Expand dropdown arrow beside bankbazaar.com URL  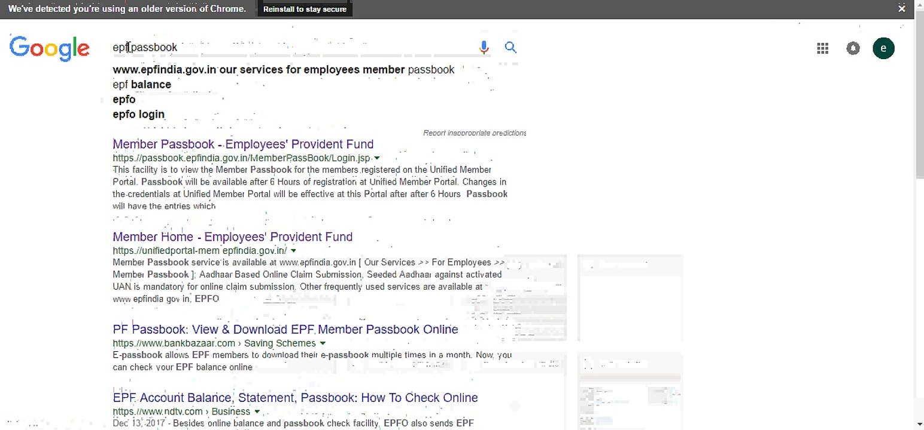pos(323,343)
